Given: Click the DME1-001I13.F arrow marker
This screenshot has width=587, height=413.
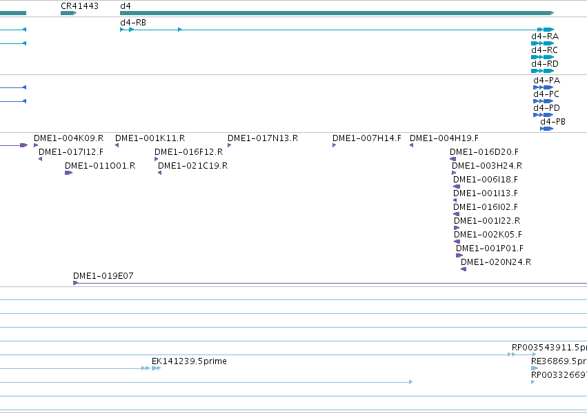Looking at the screenshot, I should (455, 200).
